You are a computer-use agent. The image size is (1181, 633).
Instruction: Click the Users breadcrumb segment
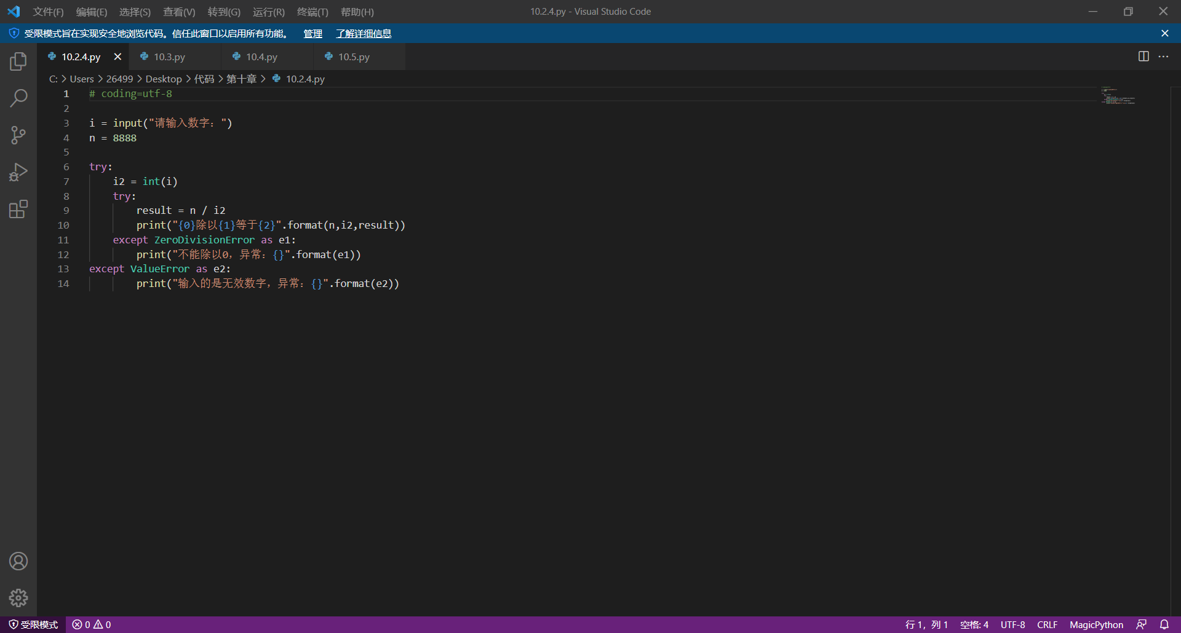pos(82,79)
